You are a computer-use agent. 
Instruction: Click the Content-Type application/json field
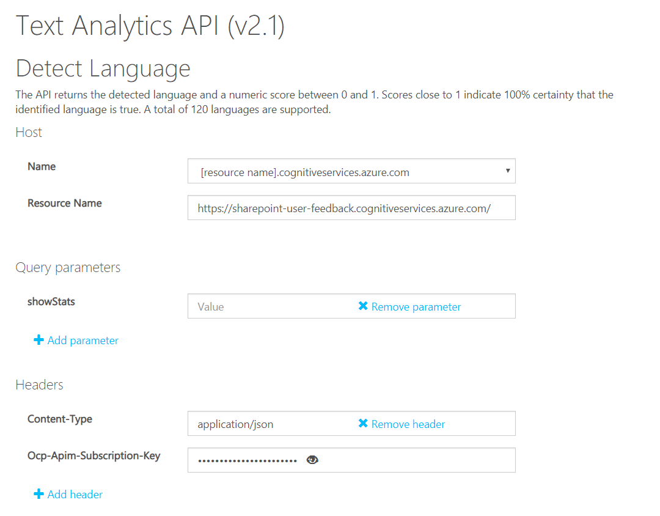tap(269, 424)
